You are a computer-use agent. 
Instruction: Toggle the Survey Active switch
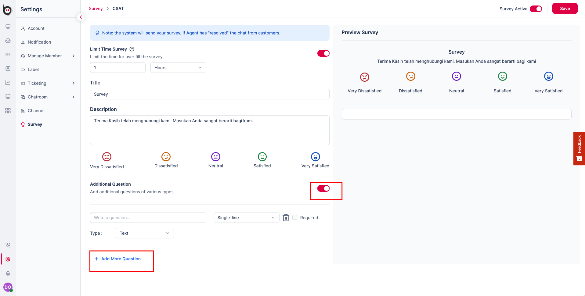click(x=536, y=9)
